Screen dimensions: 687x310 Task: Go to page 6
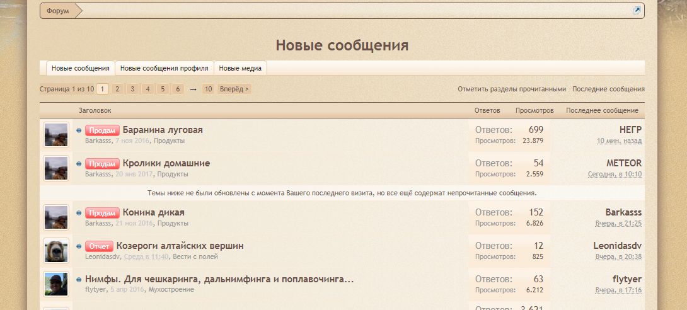click(x=178, y=89)
